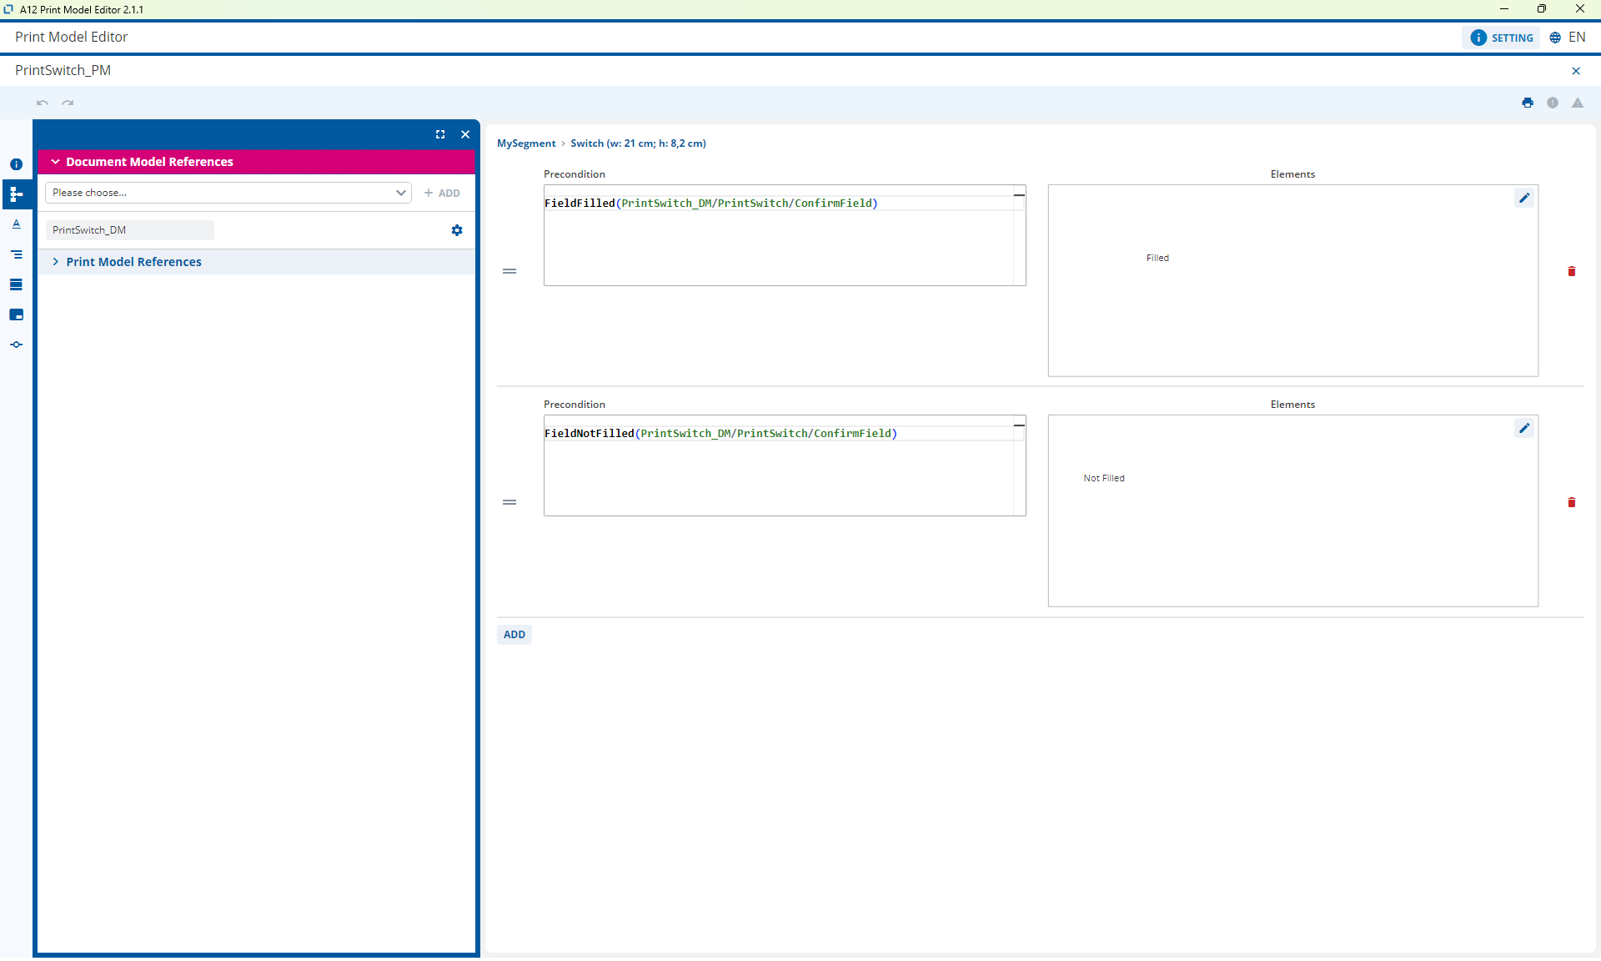This screenshot has height=961, width=1601.
Task: Add a new switch case with ADD
Action: pyautogui.click(x=514, y=635)
